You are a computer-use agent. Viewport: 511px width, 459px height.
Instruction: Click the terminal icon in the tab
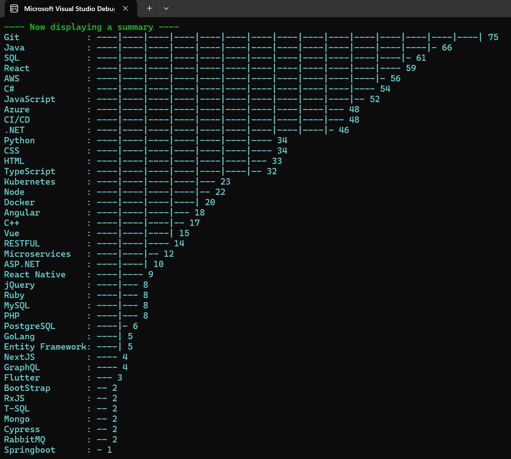pyautogui.click(x=14, y=8)
